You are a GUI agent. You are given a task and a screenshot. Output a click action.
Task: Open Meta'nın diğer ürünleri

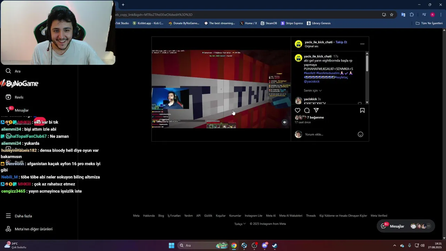(x=29, y=229)
